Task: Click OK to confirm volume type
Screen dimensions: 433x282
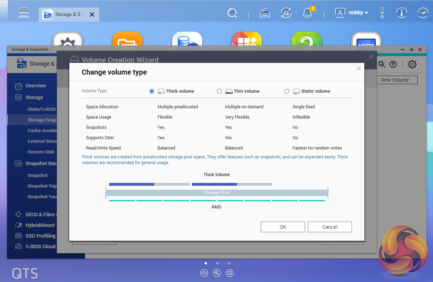Action: coord(283,227)
